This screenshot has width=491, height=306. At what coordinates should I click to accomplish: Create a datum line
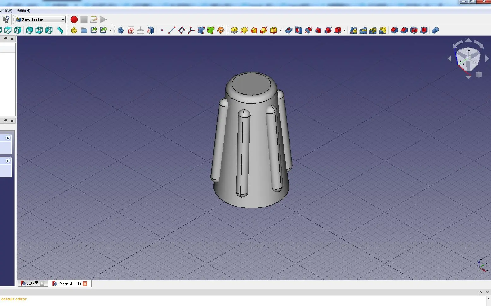(x=172, y=30)
